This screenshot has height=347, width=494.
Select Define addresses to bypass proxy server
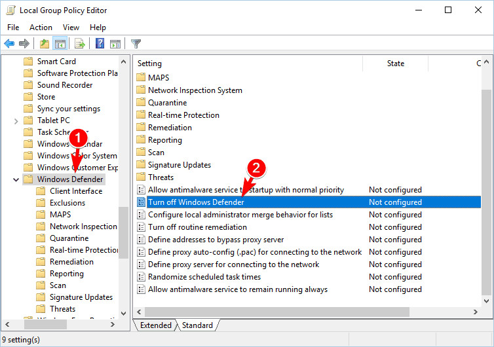point(216,240)
